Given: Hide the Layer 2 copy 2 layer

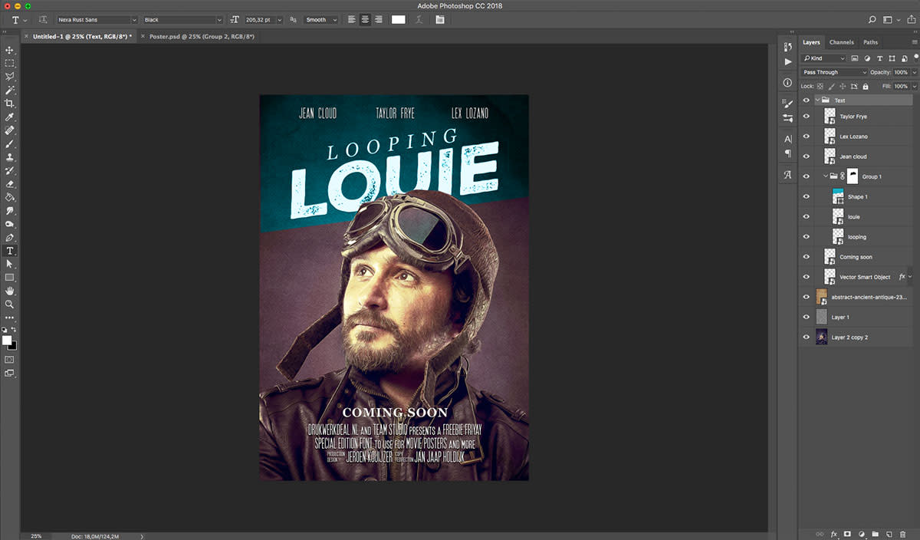Looking at the screenshot, I should (806, 337).
